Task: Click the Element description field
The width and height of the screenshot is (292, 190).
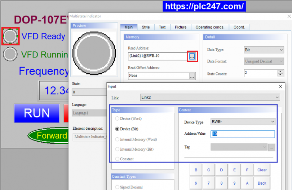Action: pos(90,137)
